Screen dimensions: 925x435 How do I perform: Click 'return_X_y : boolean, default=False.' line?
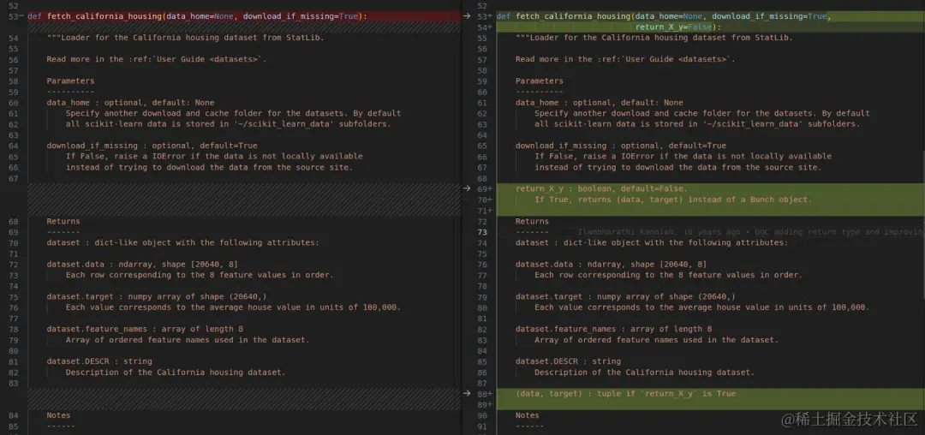coord(601,188)
